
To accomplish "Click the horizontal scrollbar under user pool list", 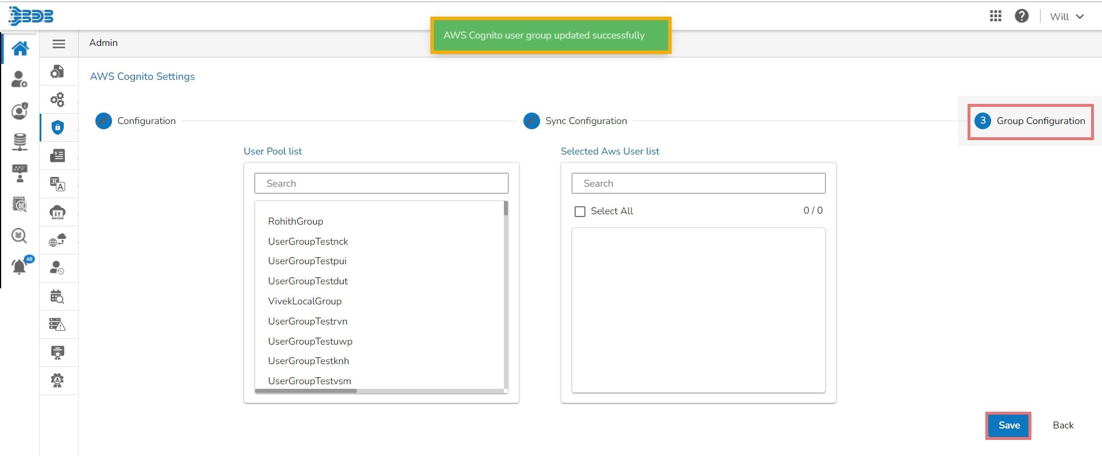I will pyautogui.click(x=306, y=391).
